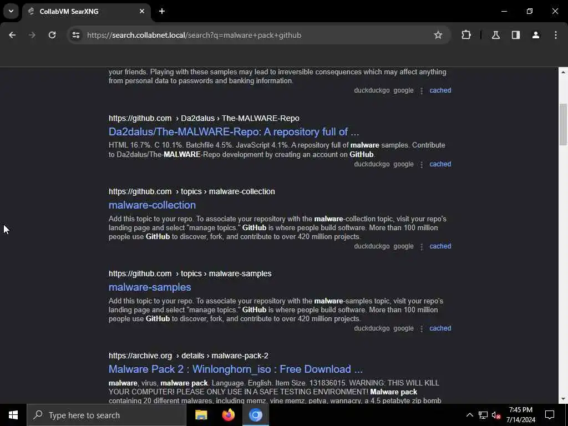Toggle the browser side panel
Image resolution: width=568 pixels, height=426 pixels.
tap(516, 35)
